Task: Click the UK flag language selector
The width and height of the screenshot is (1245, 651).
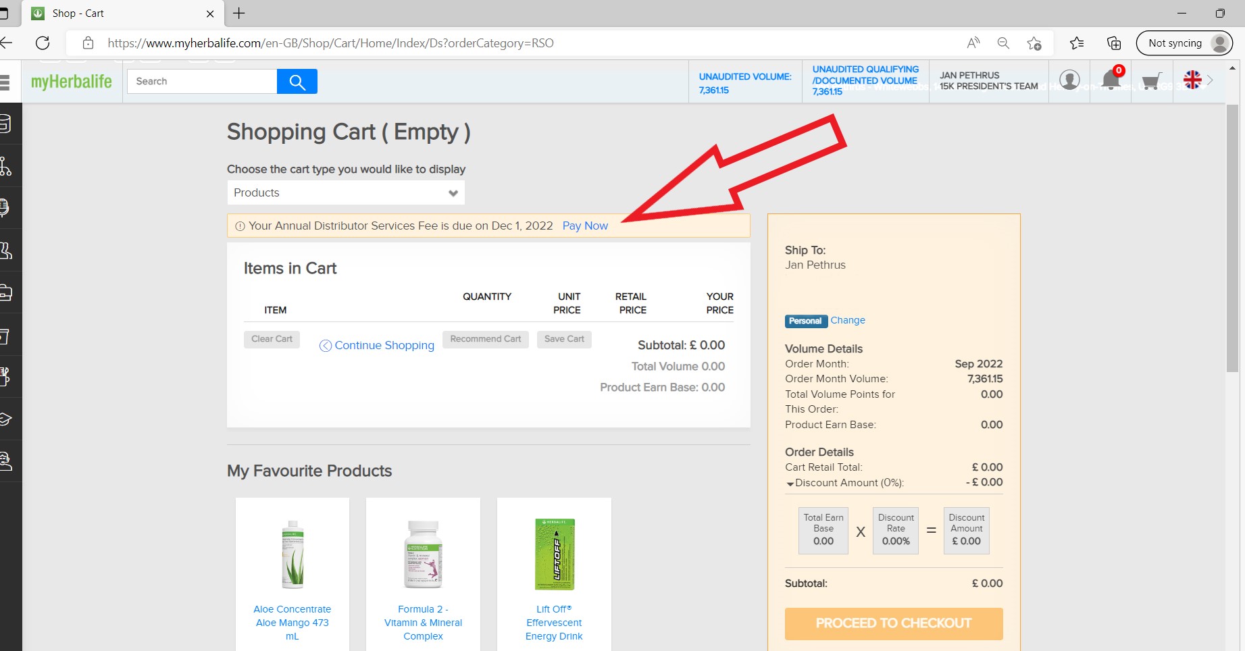Action: tap(1192, 80)
